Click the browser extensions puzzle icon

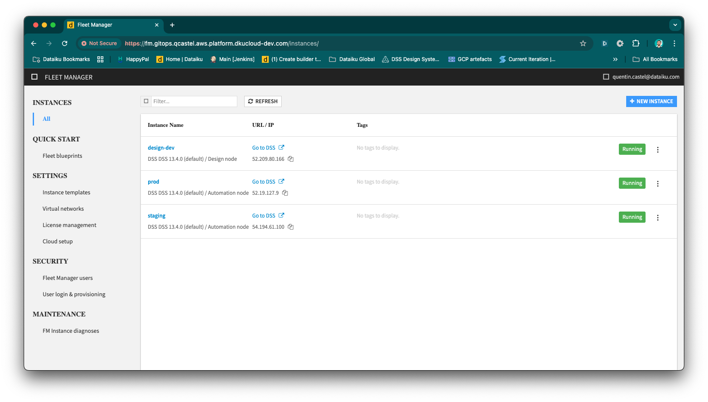(x=636, y=43)
